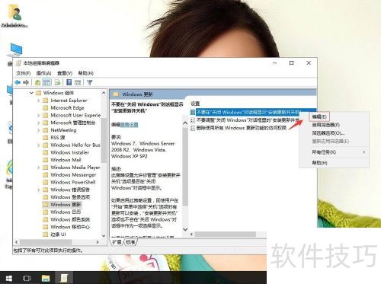Expand the Windows Media Player node
The height and width of the screenshot is (284, 381).
38,168
